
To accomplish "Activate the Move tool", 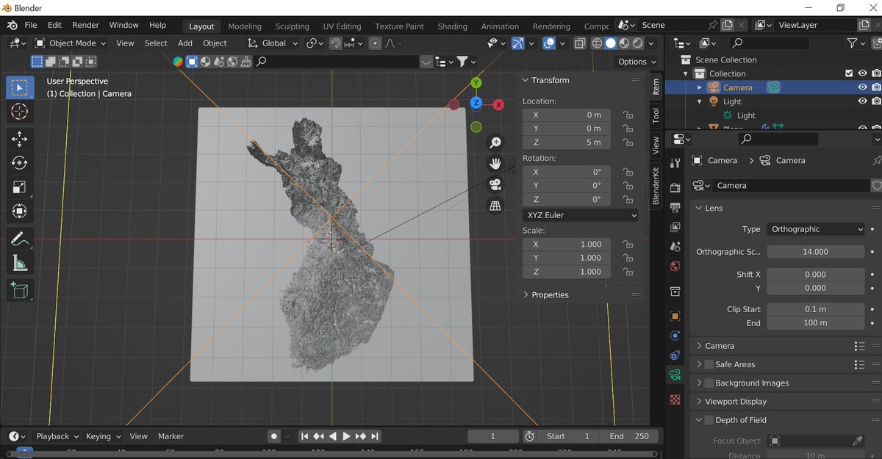I will [x=20, y=138].
